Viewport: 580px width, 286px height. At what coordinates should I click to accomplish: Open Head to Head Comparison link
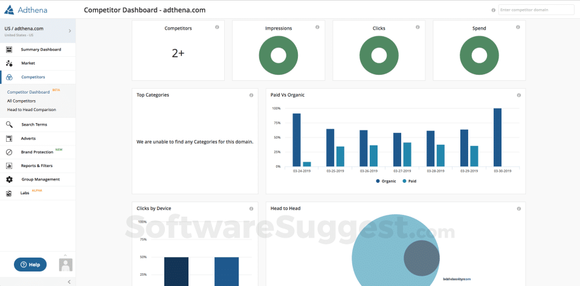tap(31, 110)
